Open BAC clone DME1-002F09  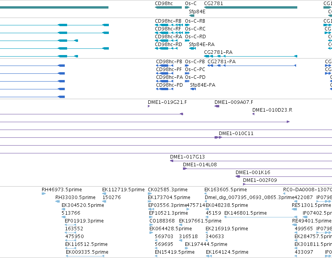260,180
